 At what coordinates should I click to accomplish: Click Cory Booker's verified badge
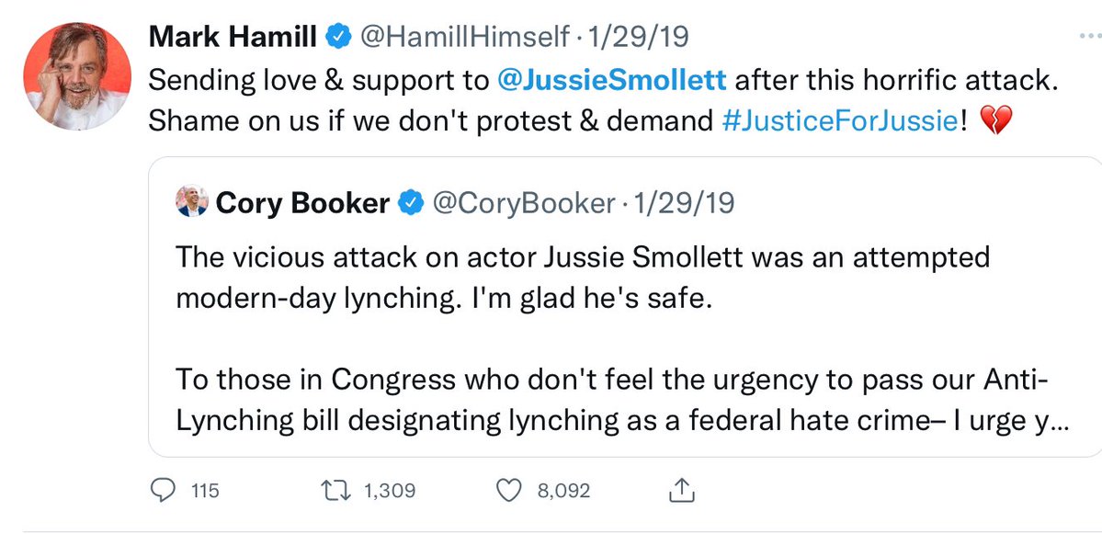409,203
